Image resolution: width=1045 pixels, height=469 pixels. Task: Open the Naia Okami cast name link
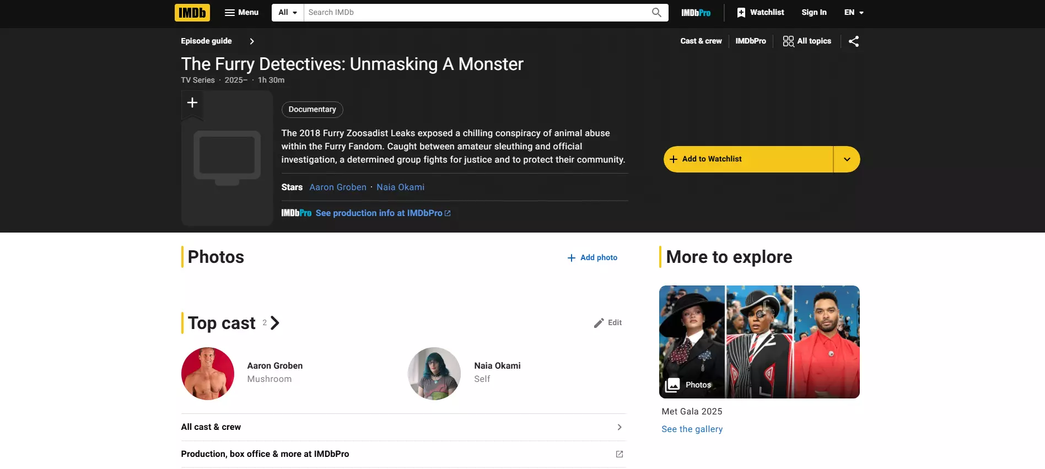(497, 366)
